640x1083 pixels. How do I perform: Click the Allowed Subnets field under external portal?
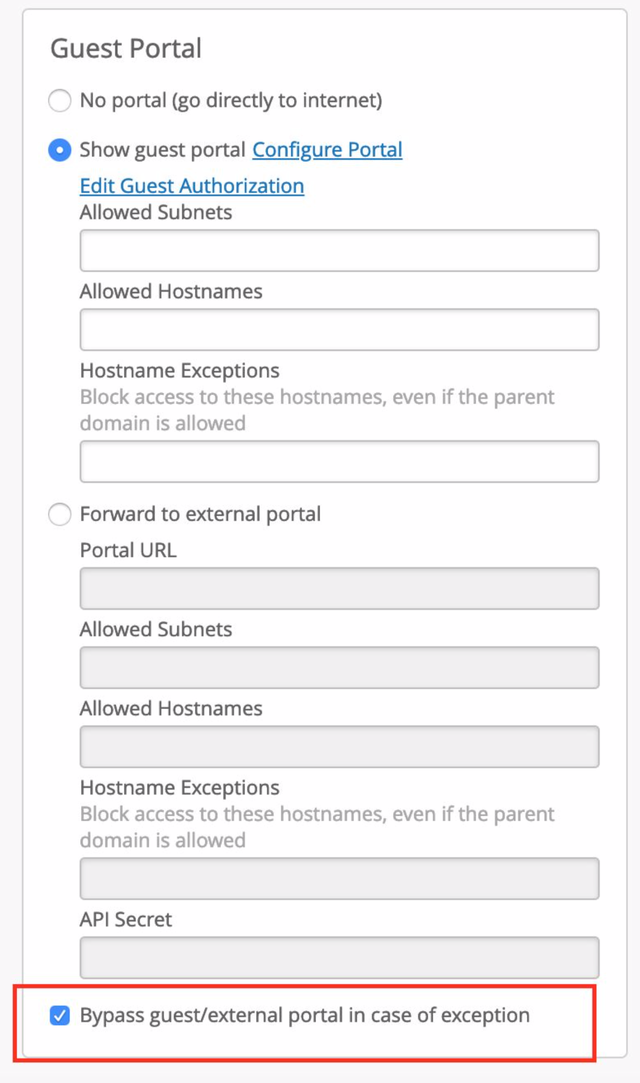coord(339,667)
